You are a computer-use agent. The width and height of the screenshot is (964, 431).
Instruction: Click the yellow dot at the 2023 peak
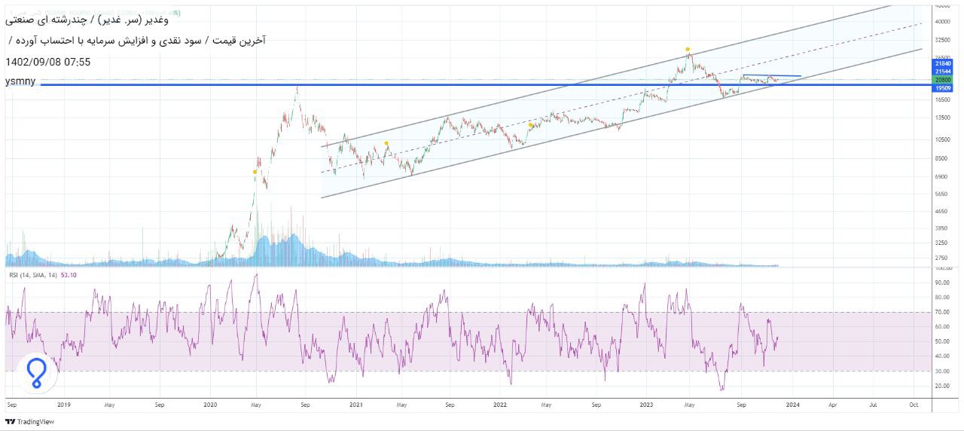click(688, 50)
